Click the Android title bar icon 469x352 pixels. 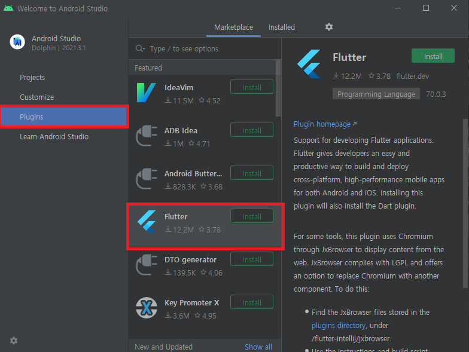point(8,8)
